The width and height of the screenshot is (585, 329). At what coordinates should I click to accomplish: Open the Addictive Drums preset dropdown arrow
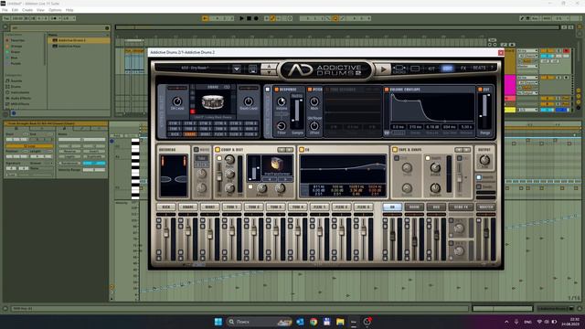tap(237, 69)
